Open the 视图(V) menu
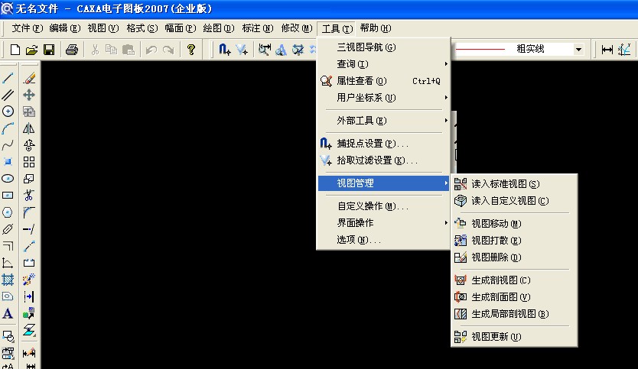Viewport: 638px width, 369px height. click(x=103, y=28)
